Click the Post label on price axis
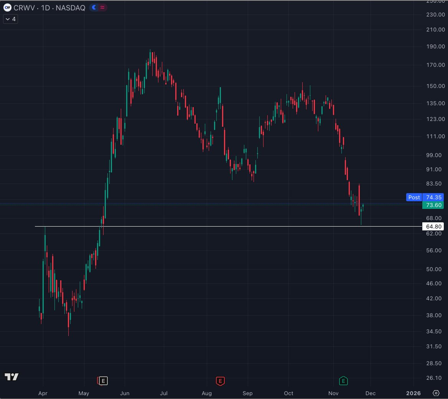Screen dimensions: 448x399 point(414,197)
